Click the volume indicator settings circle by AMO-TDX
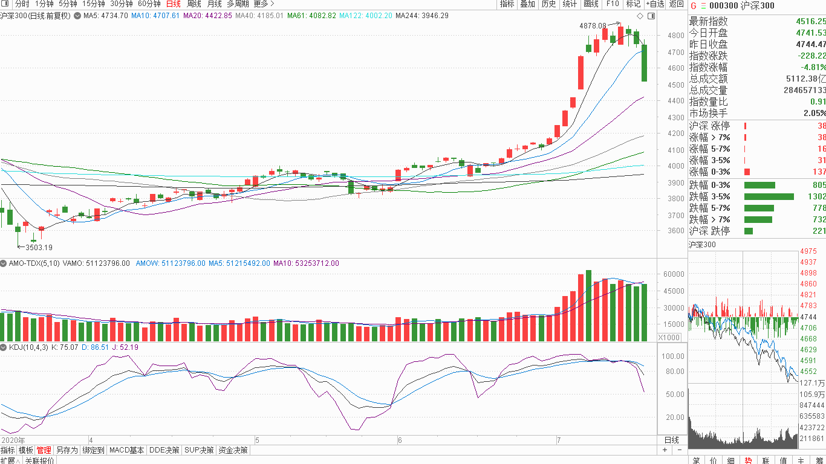 (x=4, y=263)
